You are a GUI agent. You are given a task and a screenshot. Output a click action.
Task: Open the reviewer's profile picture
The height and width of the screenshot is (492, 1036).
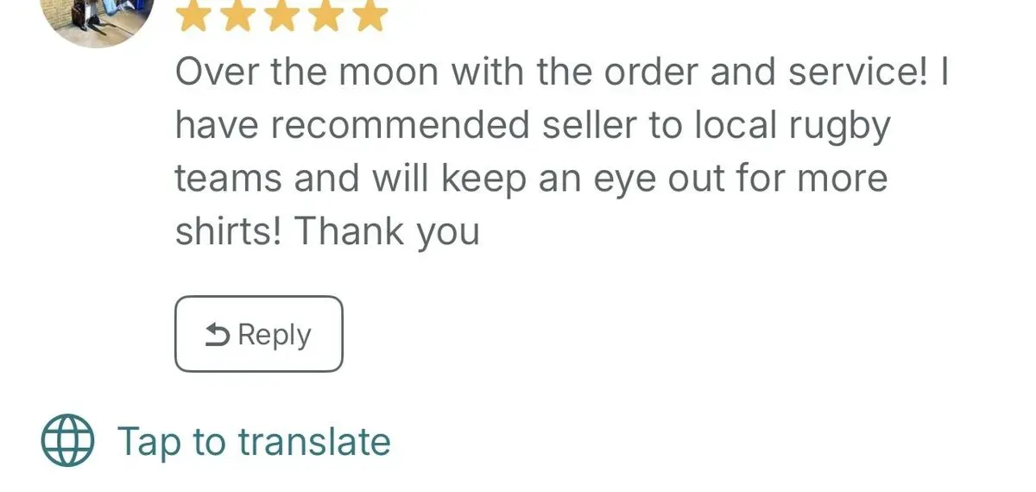[x=98, y=16]
